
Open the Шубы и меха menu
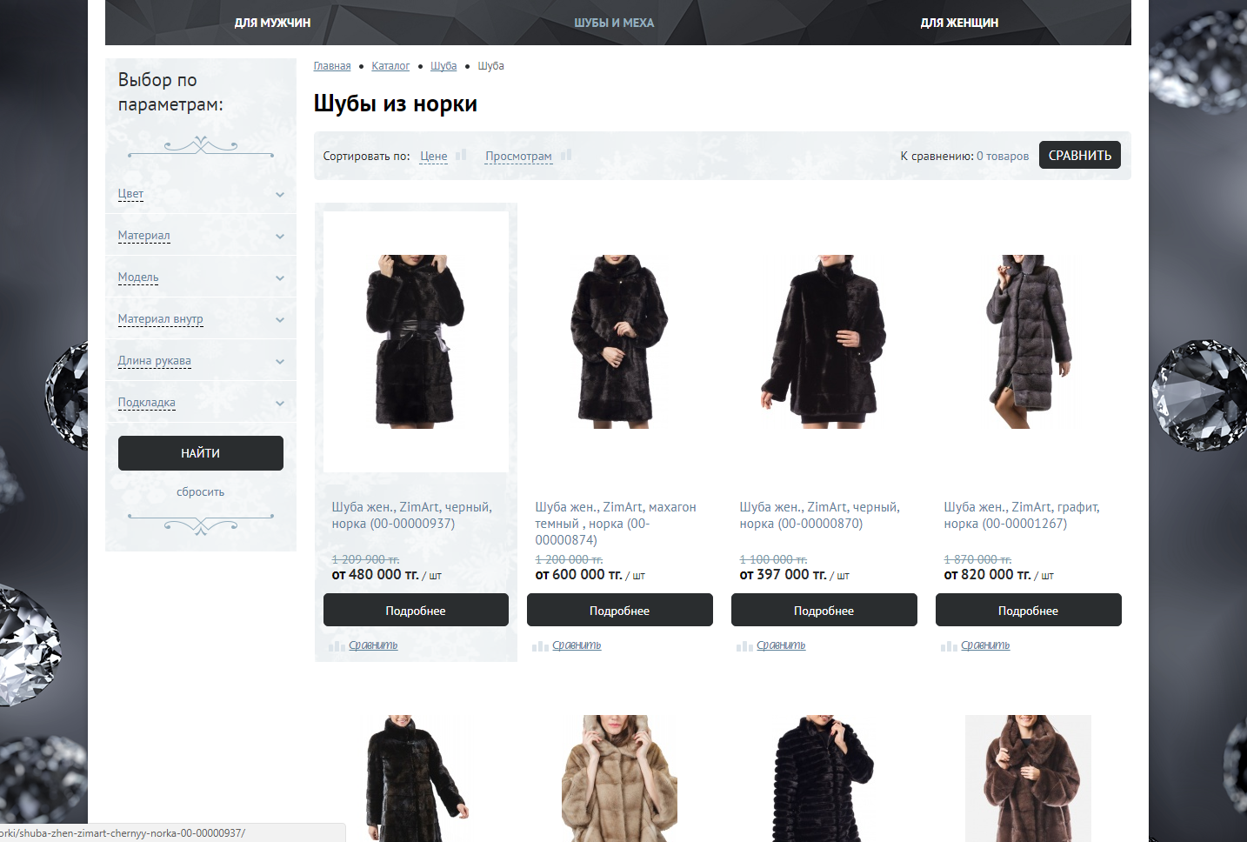coord(614,23)
